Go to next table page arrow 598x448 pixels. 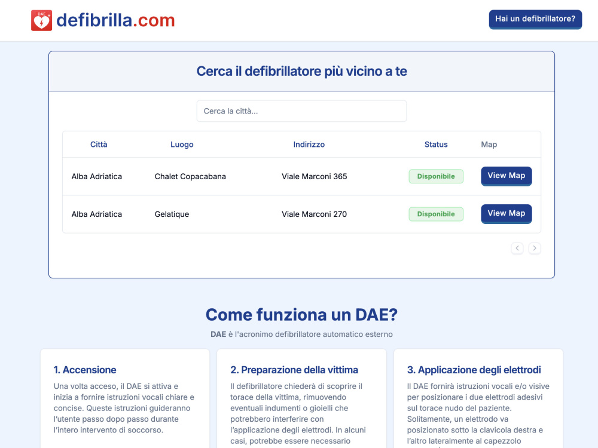click(535, 248)
